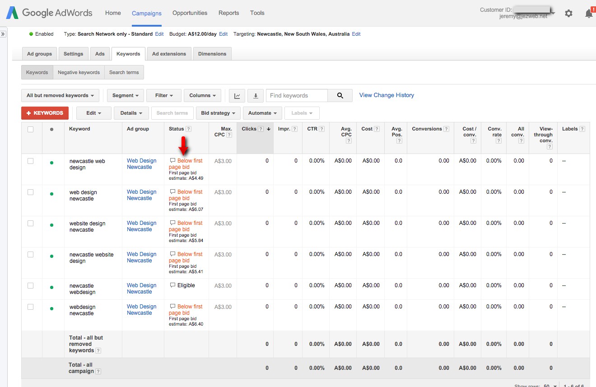This screenshot has width=596, height=387.
Task: Click the keyword search magnifier icon
Action: click(339, 95)
